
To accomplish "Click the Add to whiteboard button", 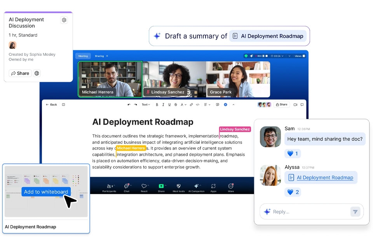I will pos(46,192).
